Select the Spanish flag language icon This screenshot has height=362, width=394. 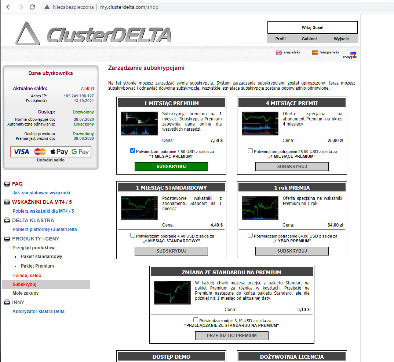click(x=315, y=52)
